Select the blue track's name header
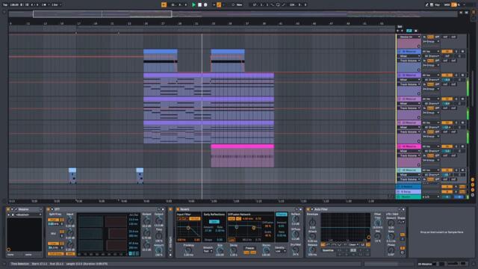The width and height of the screenshot is (478, 269). [409, 52]
